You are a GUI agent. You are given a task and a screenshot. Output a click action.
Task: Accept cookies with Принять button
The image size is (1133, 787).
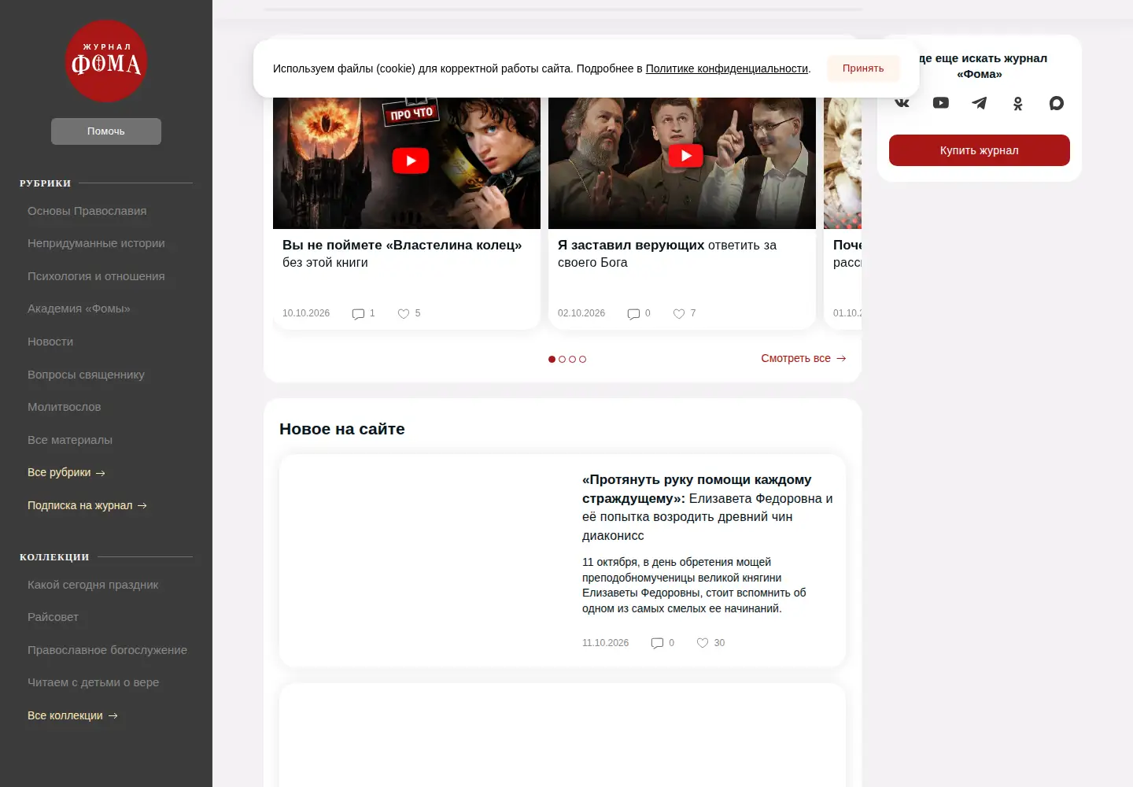pyautogui.click(x=863, y=68)
